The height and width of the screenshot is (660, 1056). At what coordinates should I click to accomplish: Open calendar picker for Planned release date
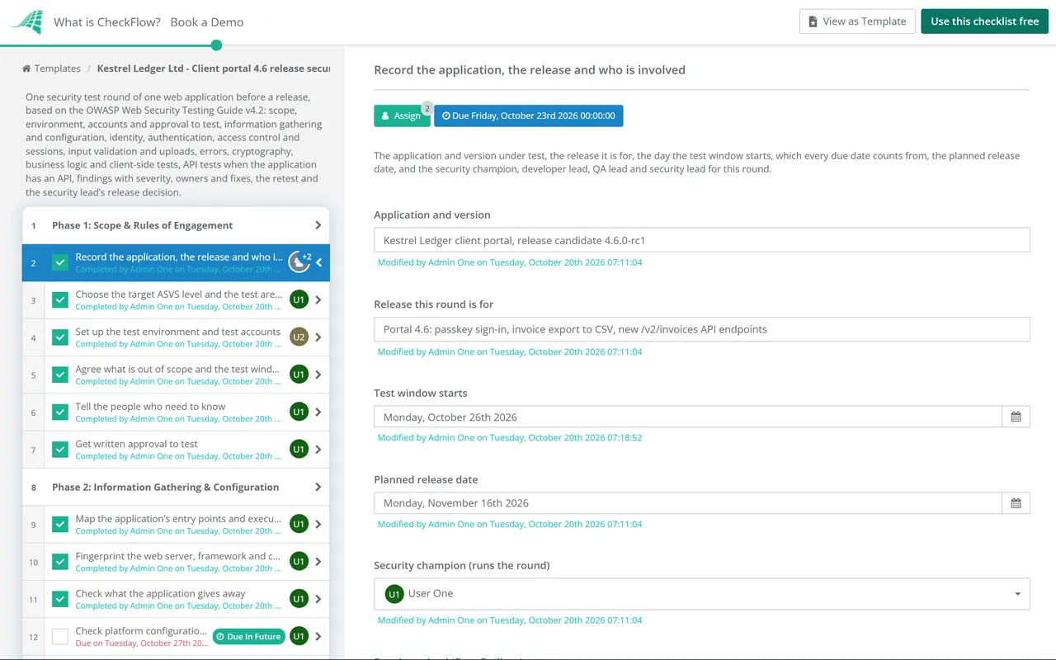pos(1016,503)
